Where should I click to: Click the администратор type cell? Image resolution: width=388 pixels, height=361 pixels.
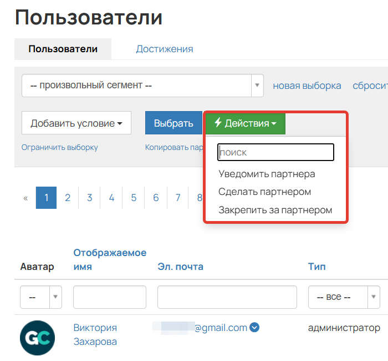click(344, 328)
